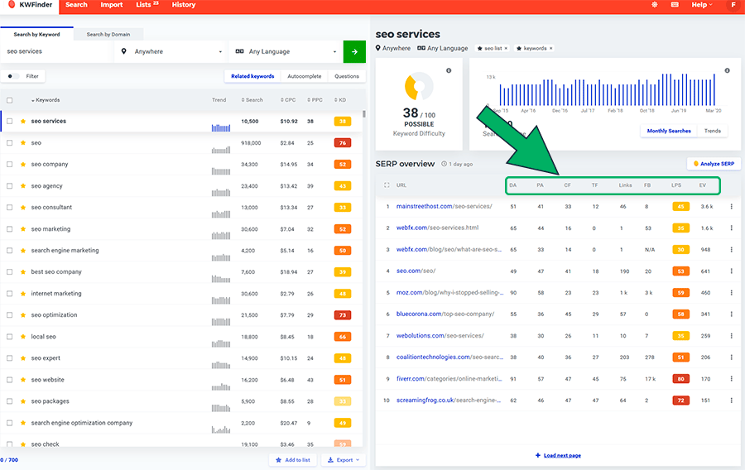Image resolution: width=745 pixels, height=470 pixels.
Task: Click the star next to 'seo company'
Action: pyautogui.click(x=23, y=165)
